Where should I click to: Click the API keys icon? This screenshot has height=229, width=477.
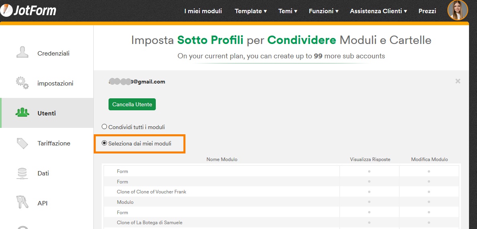(x=22, y=203)
